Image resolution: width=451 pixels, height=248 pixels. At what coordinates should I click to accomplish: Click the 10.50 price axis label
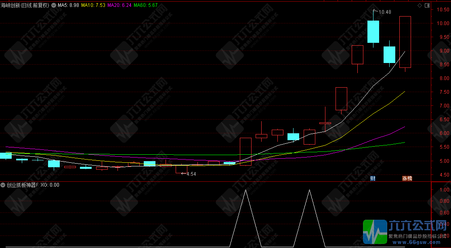pyautogui.click(x=441, y=10)
